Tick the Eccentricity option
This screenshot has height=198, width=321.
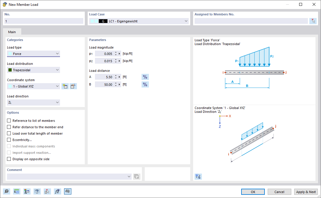(x=9, y=140)
